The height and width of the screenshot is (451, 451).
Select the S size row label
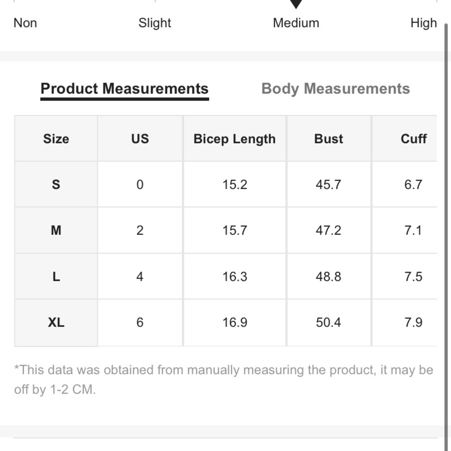(56, 184)
